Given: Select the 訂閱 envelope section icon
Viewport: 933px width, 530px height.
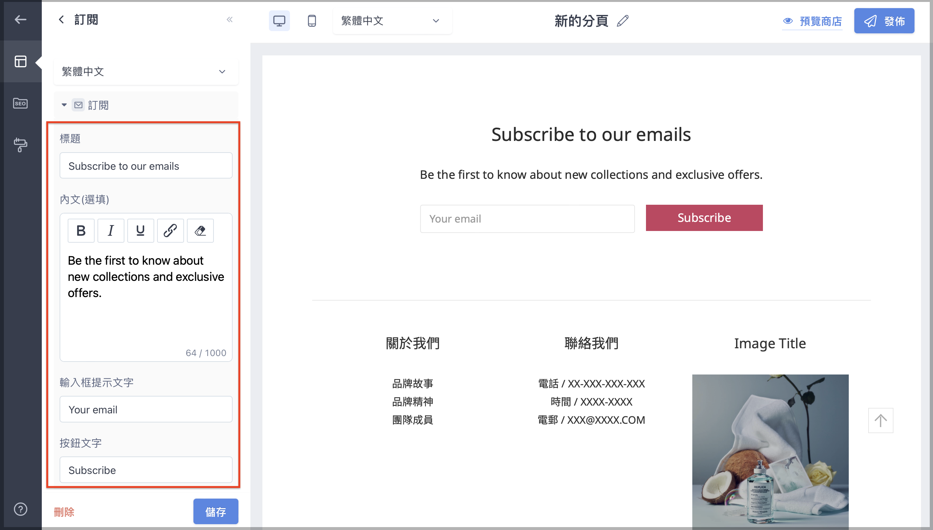Looking at the screenshot, I should 78,105.
